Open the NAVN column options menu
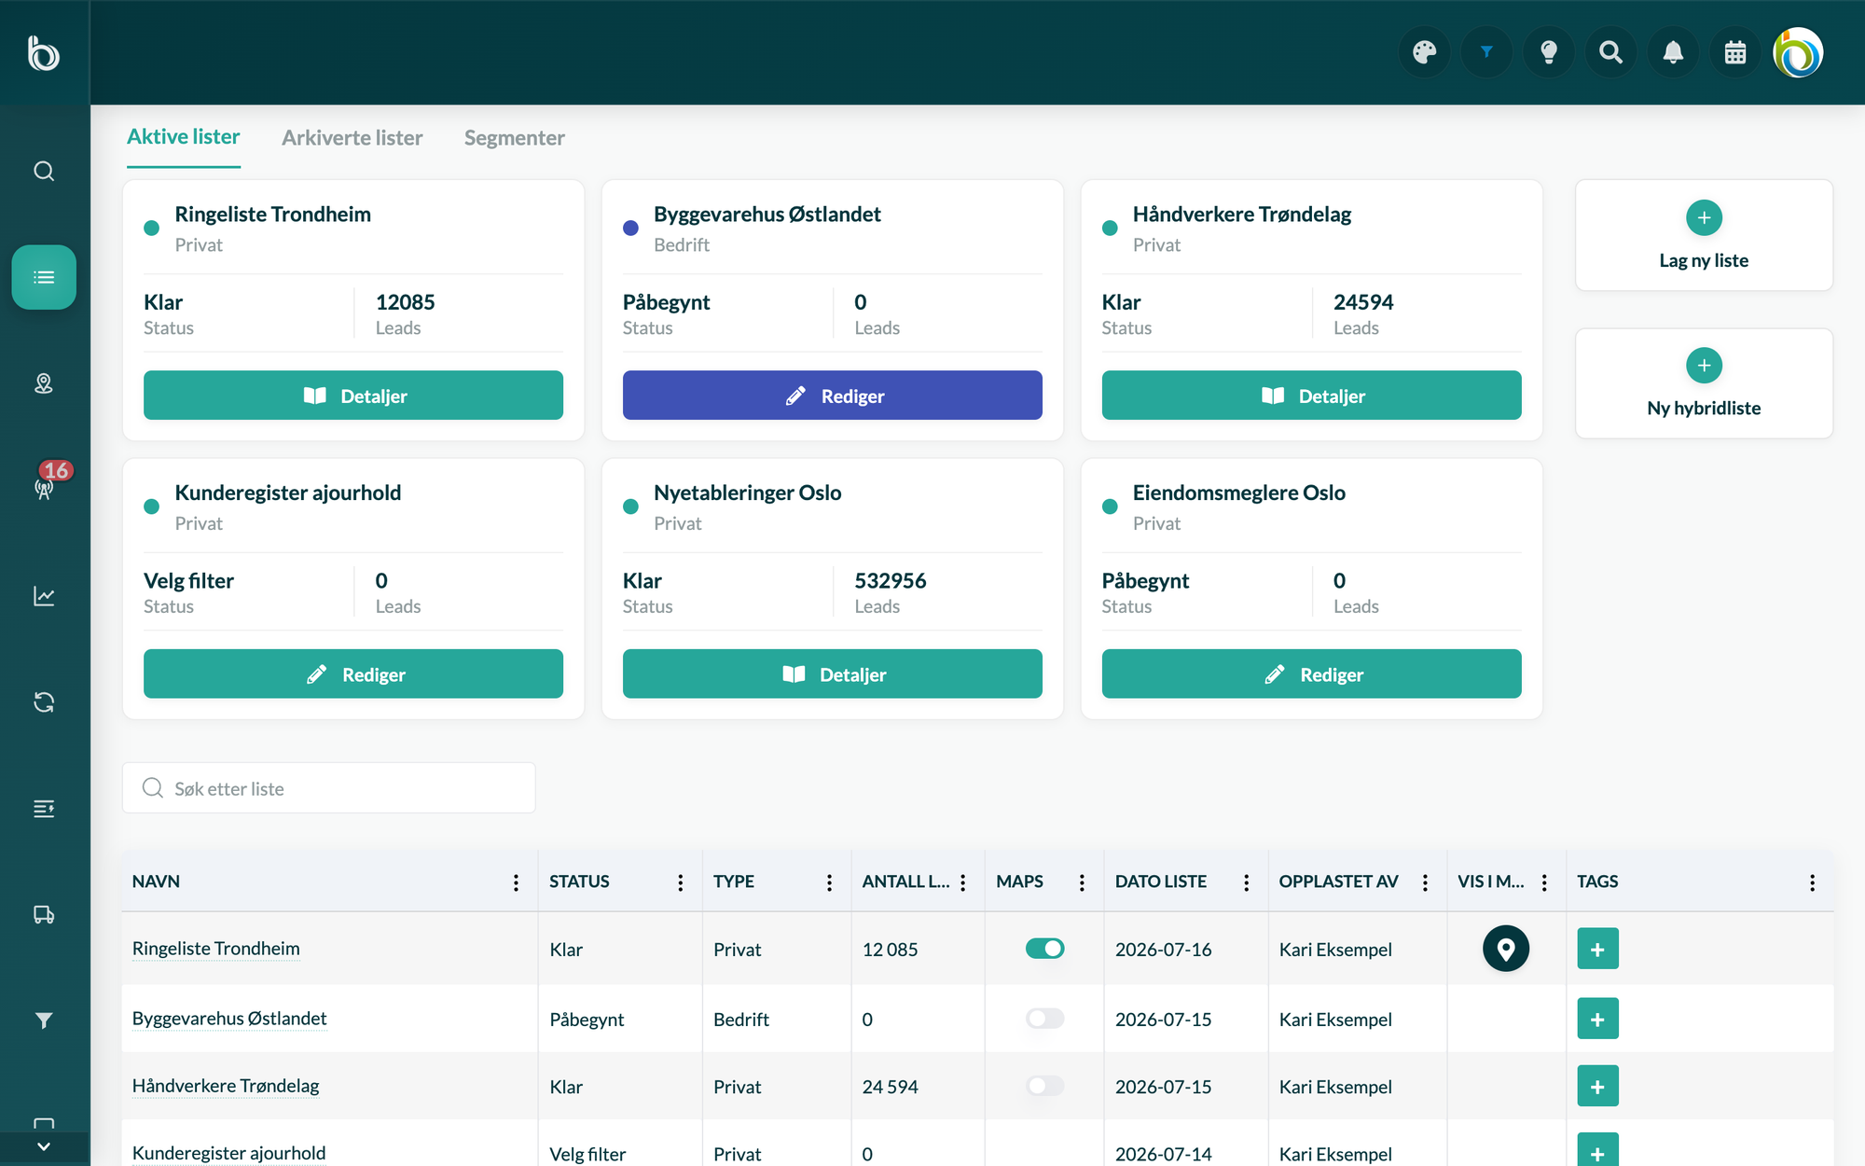The height and width of the screenshot is (1166, 1865). tap(516, 882)
